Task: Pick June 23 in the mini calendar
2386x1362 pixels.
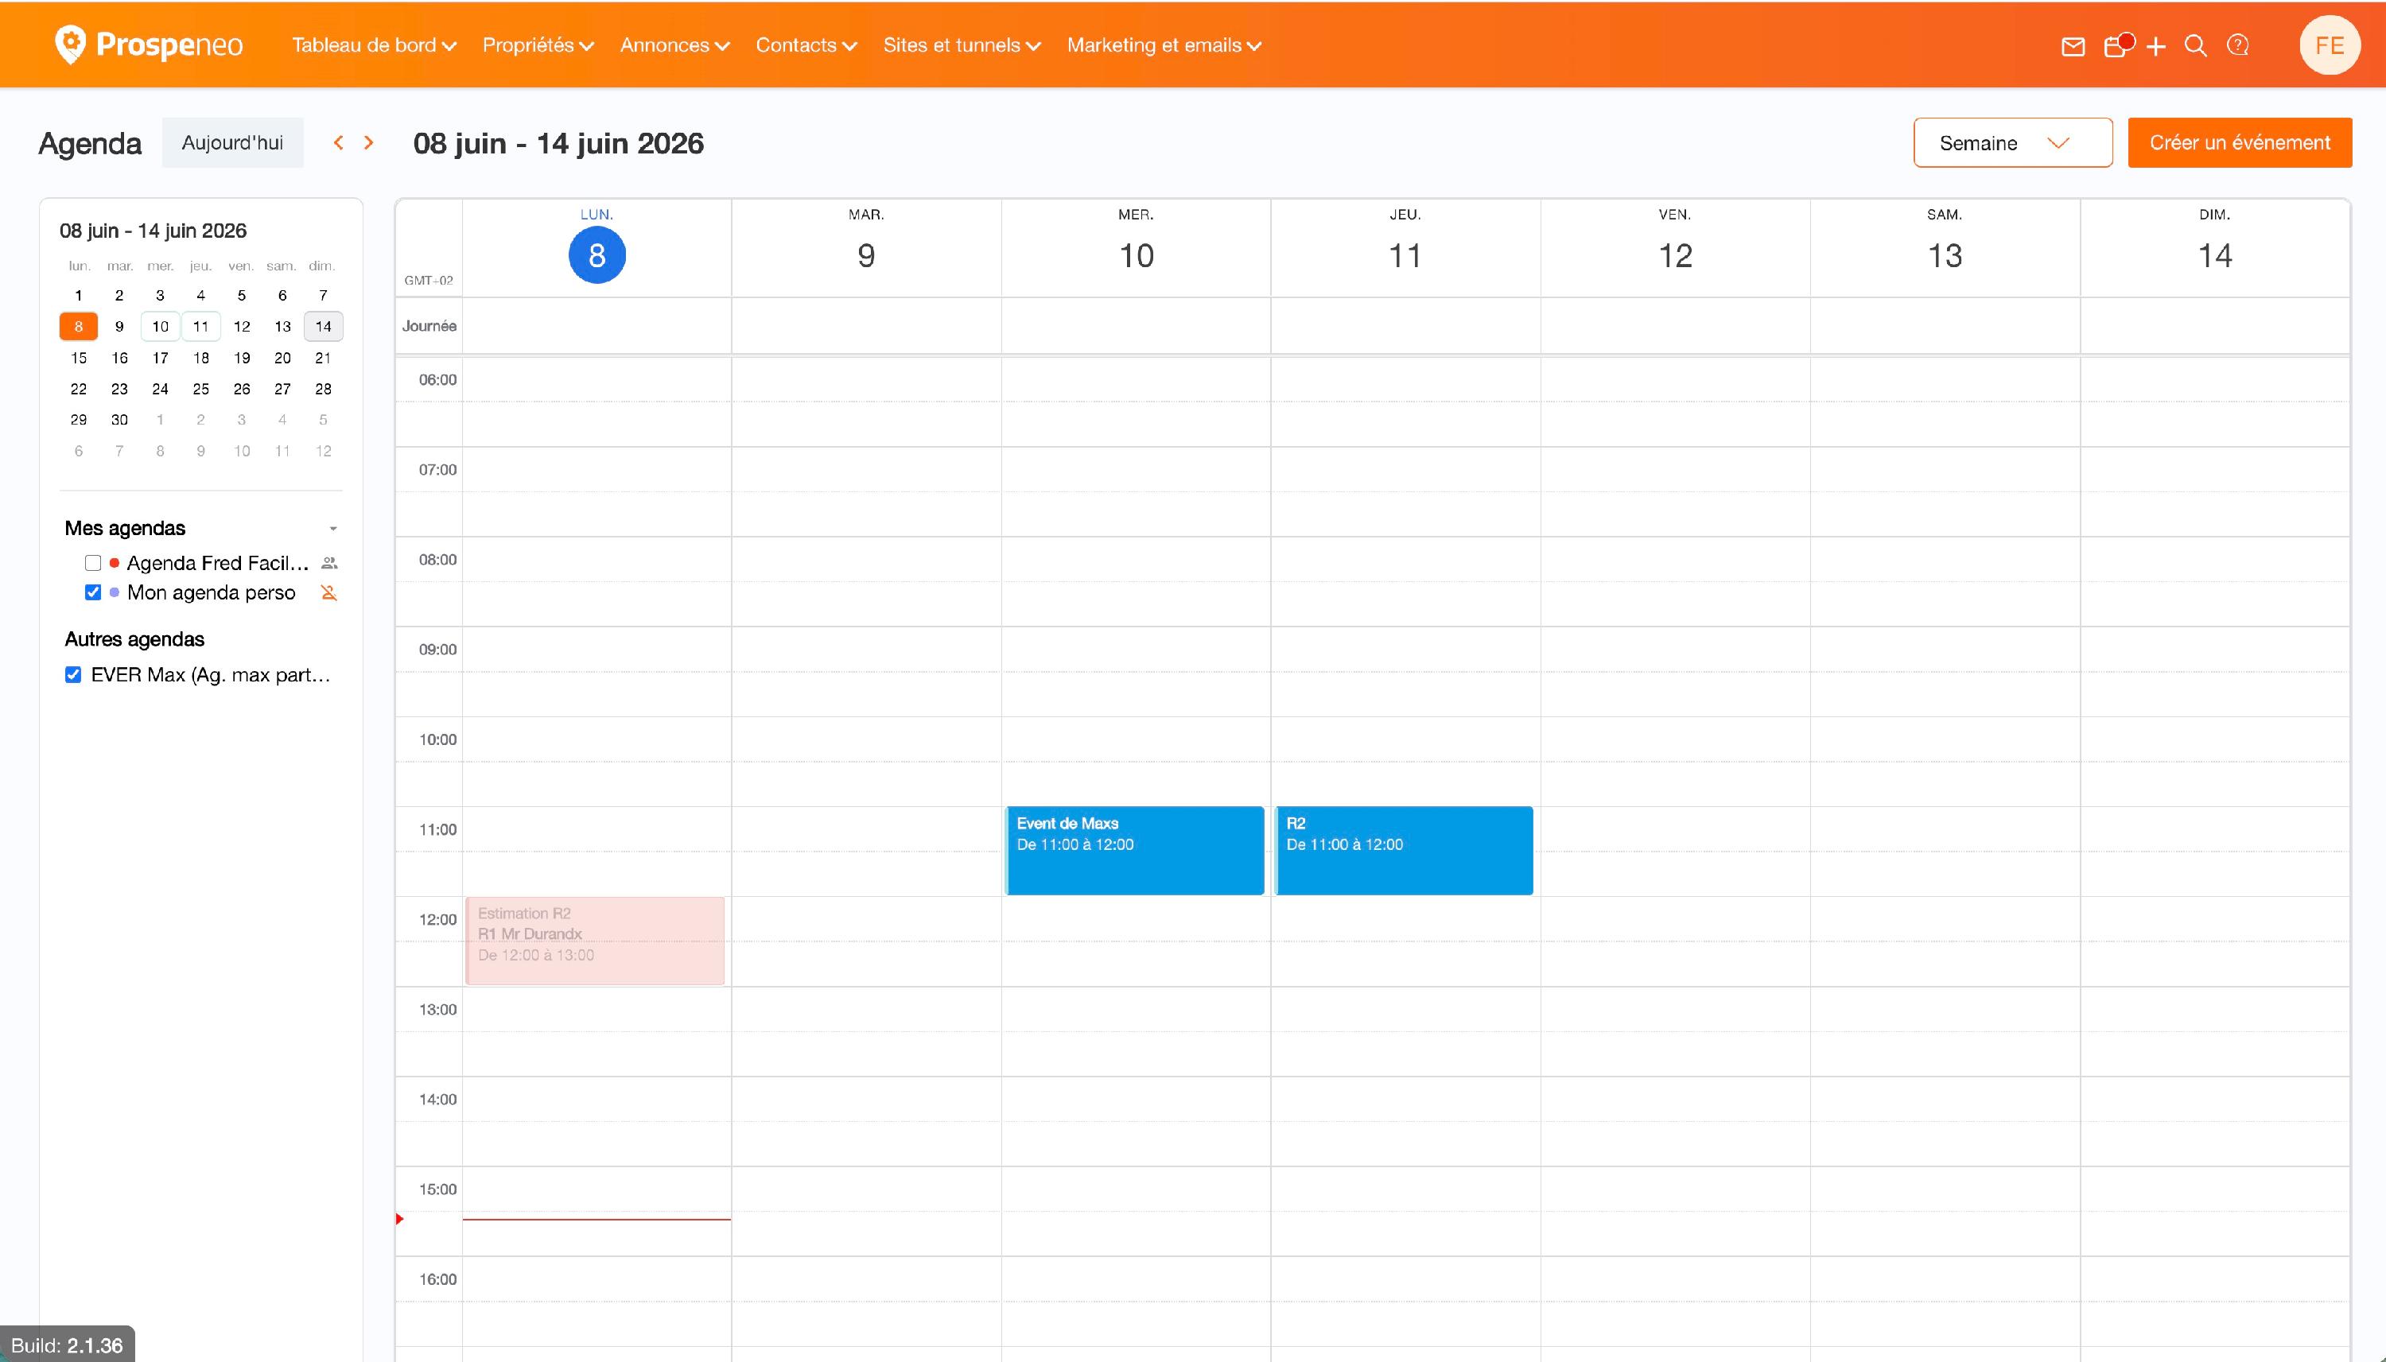Action: [120, 388]
